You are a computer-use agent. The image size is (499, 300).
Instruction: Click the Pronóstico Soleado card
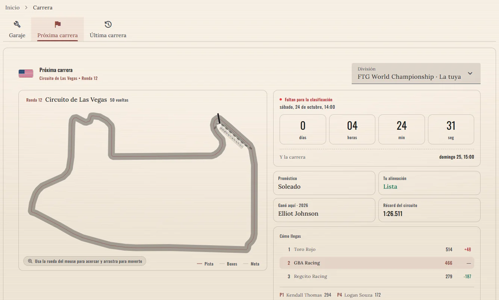[x=324, y=183]
